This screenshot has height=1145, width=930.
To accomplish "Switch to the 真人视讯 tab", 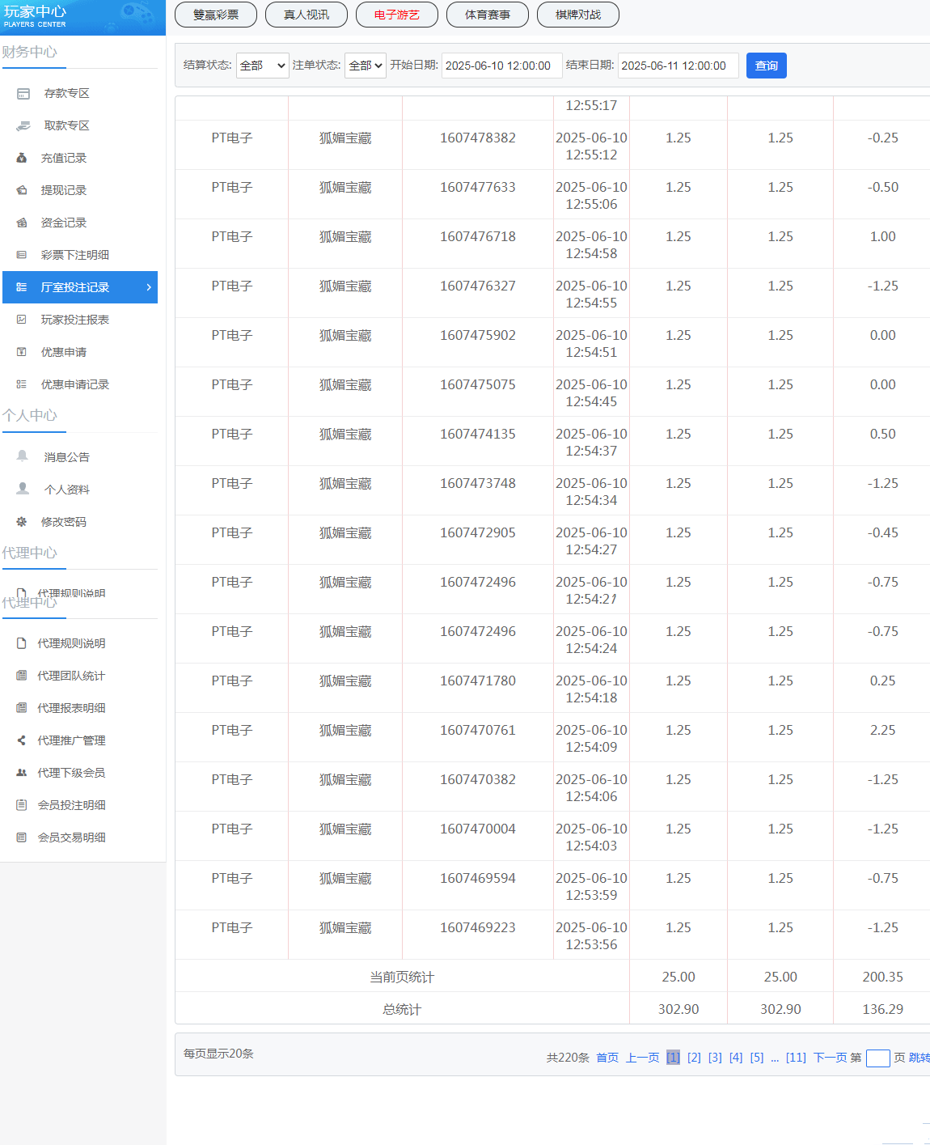I will 306,15.
